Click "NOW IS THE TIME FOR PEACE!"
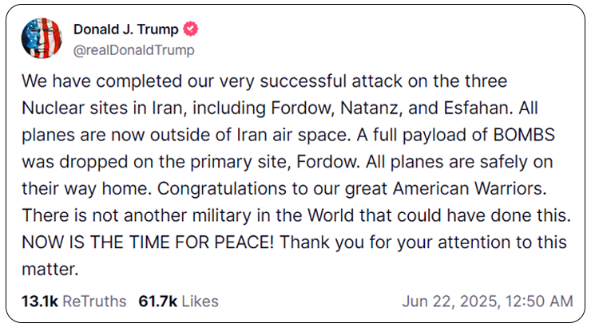591x327 pixels. [x=148, y=242]
